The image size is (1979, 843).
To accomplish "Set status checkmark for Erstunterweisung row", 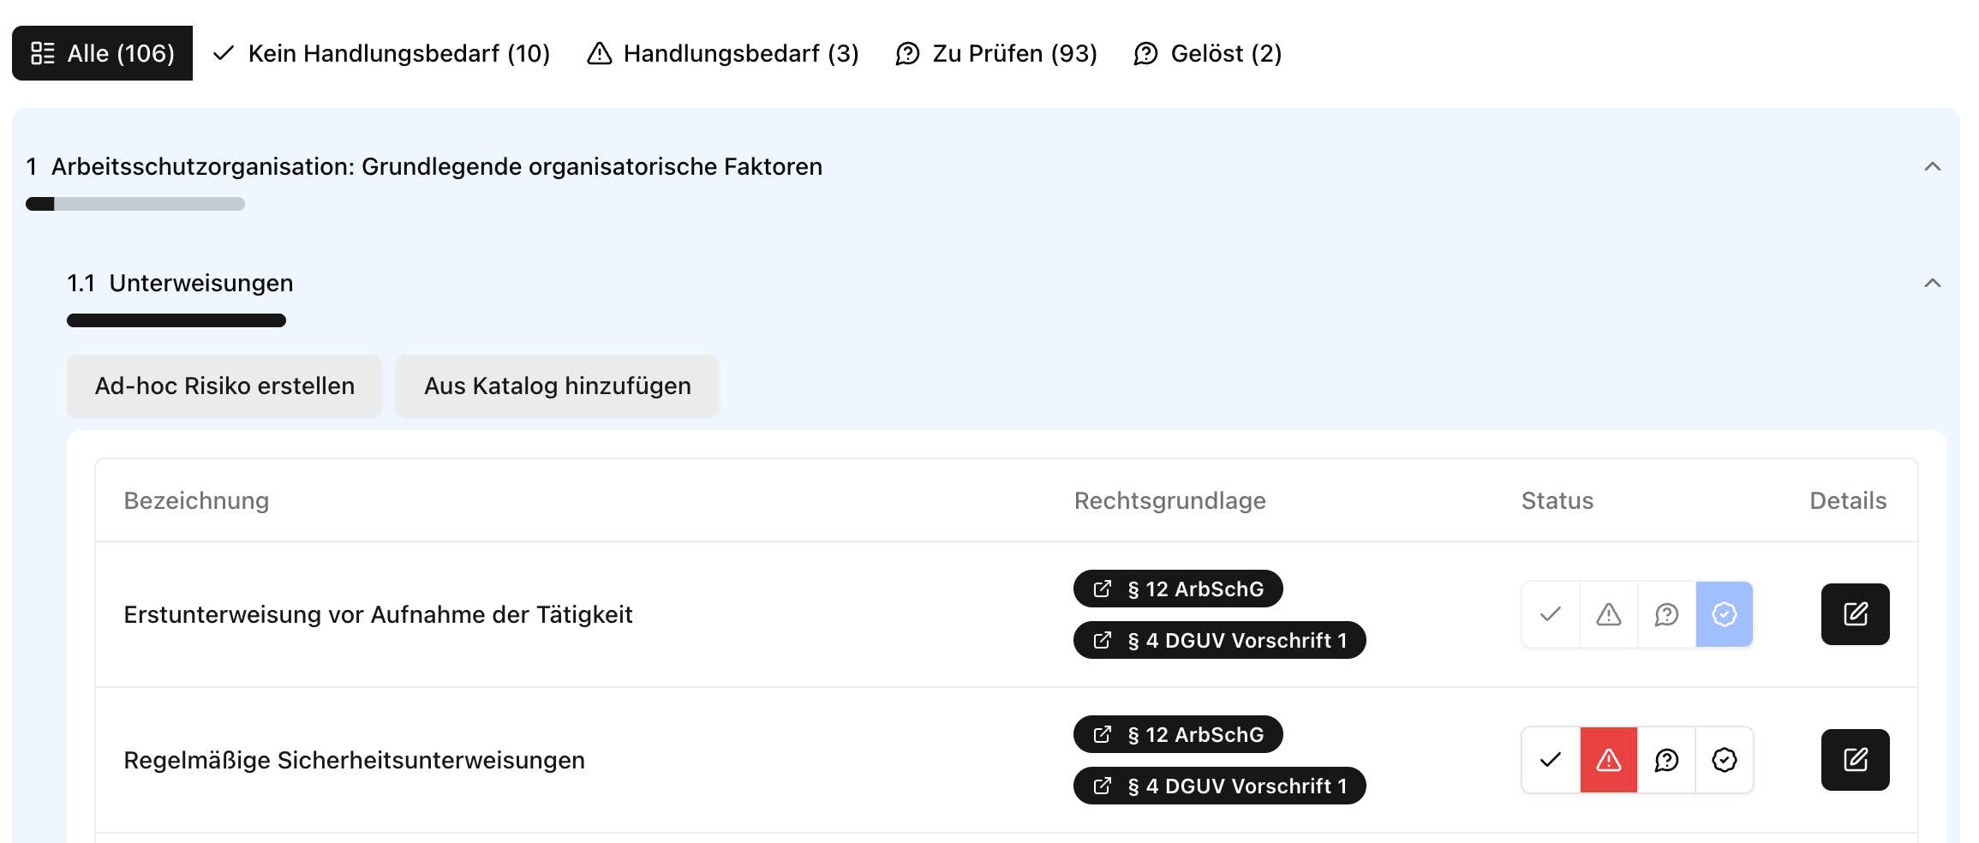I will click(x=1549, y=614).
